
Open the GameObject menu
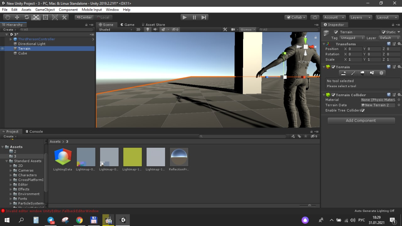[45, 10]
